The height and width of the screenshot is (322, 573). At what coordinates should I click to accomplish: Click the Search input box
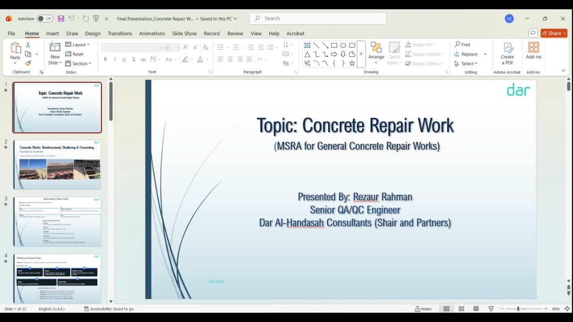tap(318, 19)
